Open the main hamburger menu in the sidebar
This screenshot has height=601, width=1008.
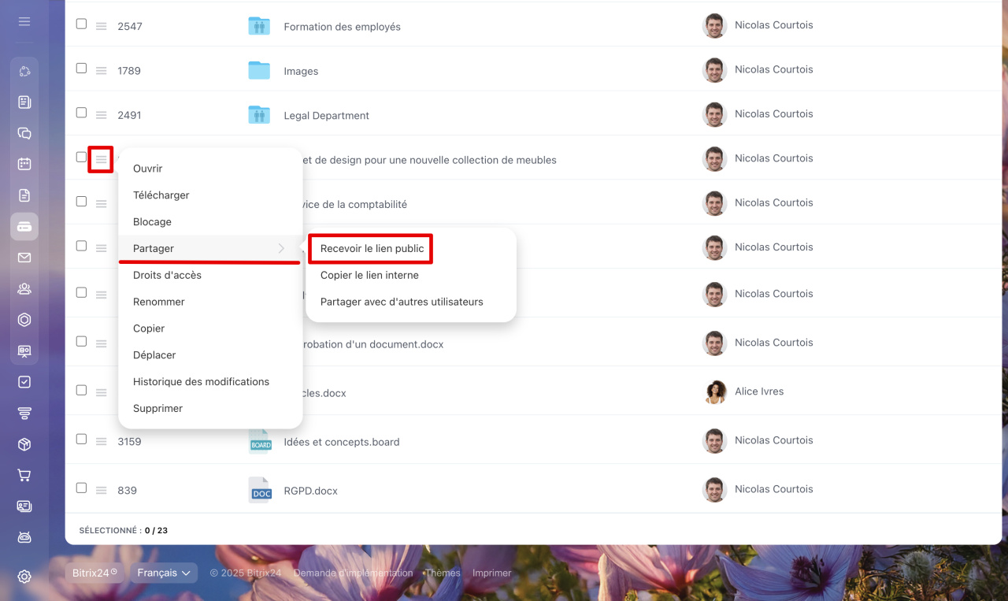tap(24, 21)
